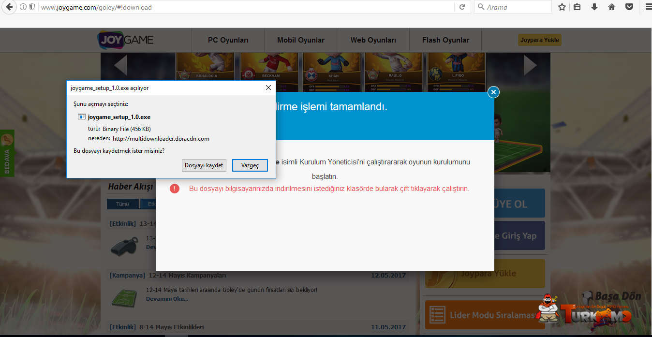This screenshot has height=337, width=652.
Task: Reload the page with the refresh icon
Action: coord(462,7)
